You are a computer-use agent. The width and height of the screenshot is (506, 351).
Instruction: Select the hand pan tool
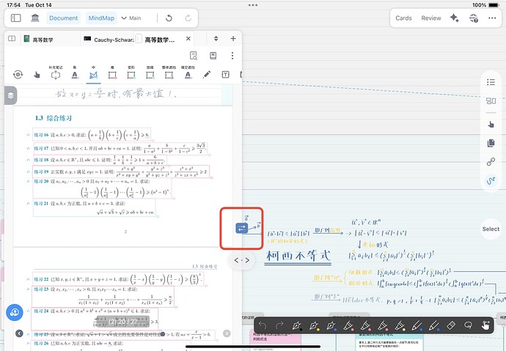pos(37,74)
